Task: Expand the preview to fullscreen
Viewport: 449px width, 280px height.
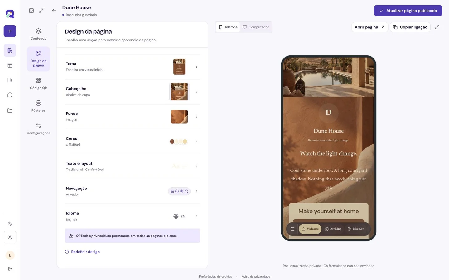Action: 437,27
